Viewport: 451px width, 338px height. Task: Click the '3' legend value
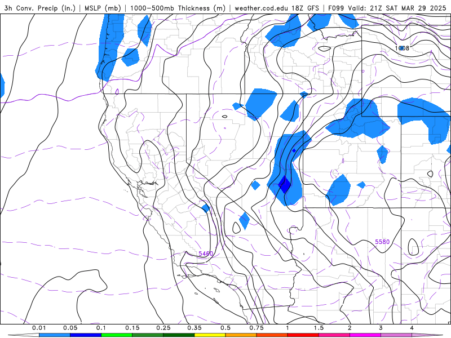click(381, 328)
